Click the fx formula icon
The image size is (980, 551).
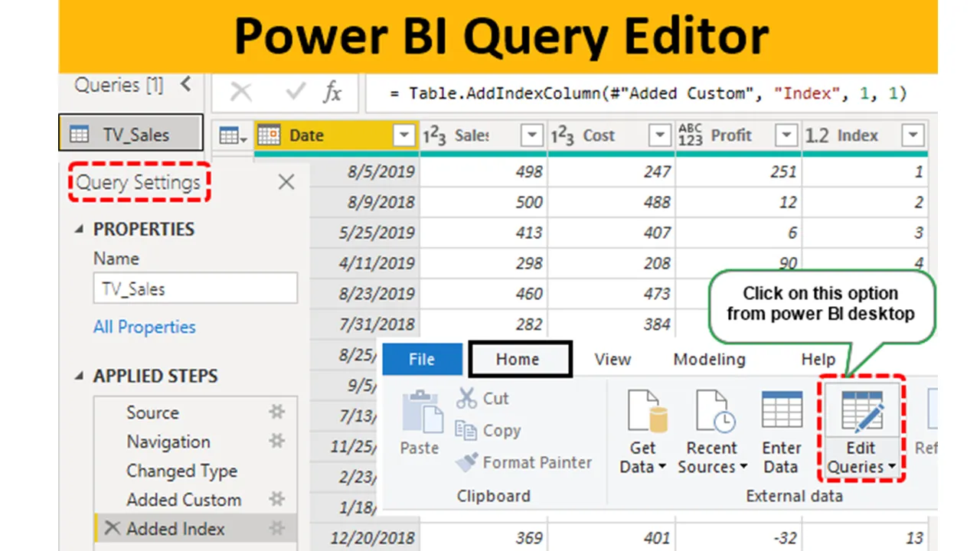tap(332, 93)
